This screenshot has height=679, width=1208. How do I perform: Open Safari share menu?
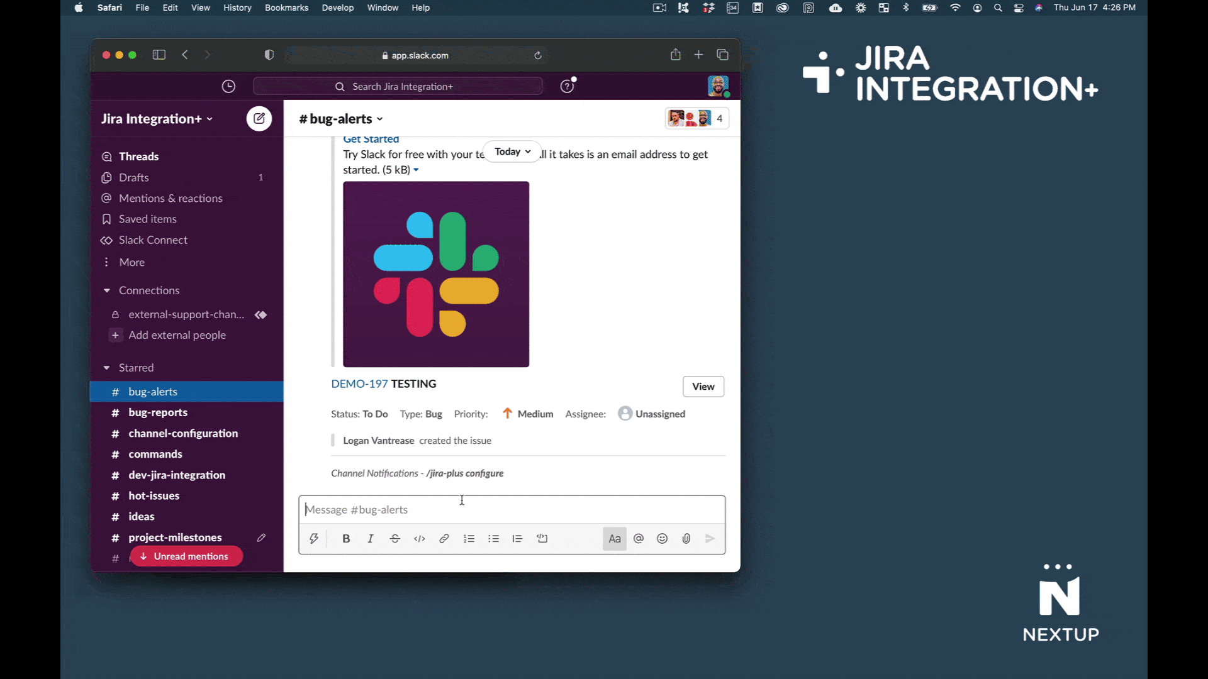click(676, 55)
